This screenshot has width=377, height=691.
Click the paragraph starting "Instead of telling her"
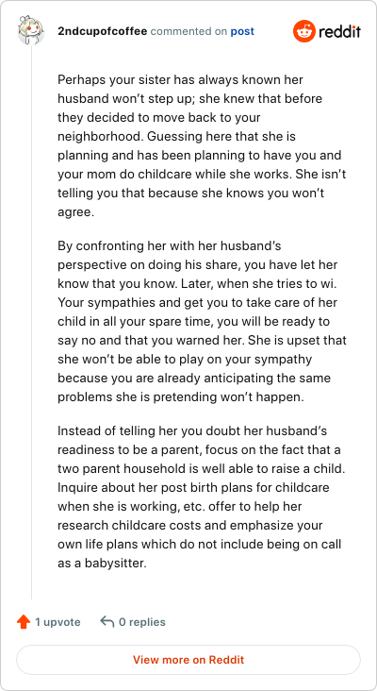202,497
